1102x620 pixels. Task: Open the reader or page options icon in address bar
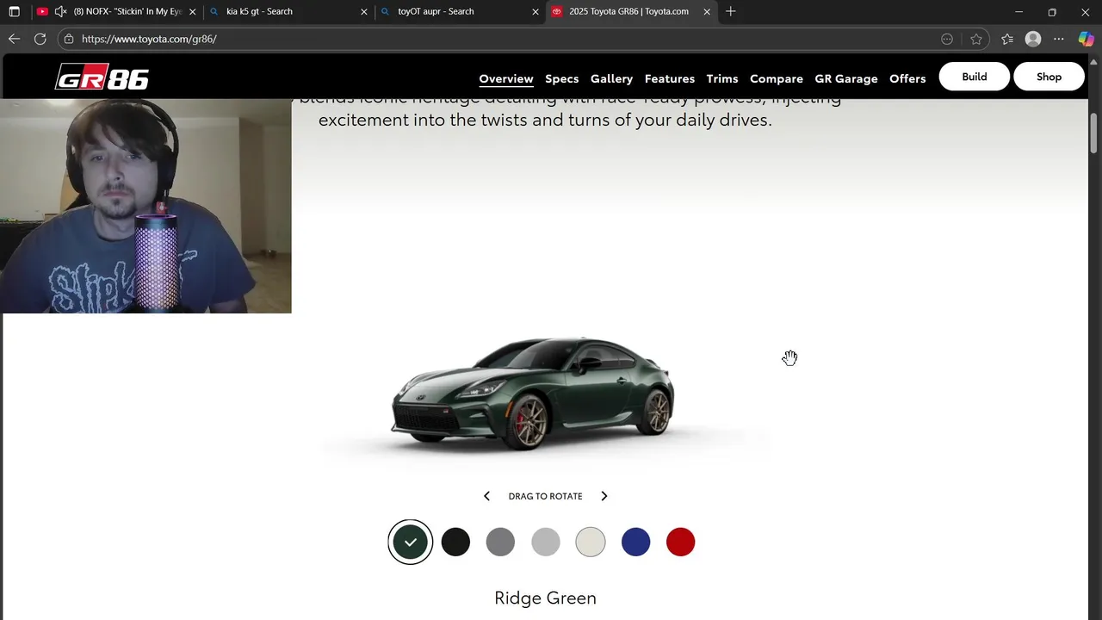tap(947, 39)
